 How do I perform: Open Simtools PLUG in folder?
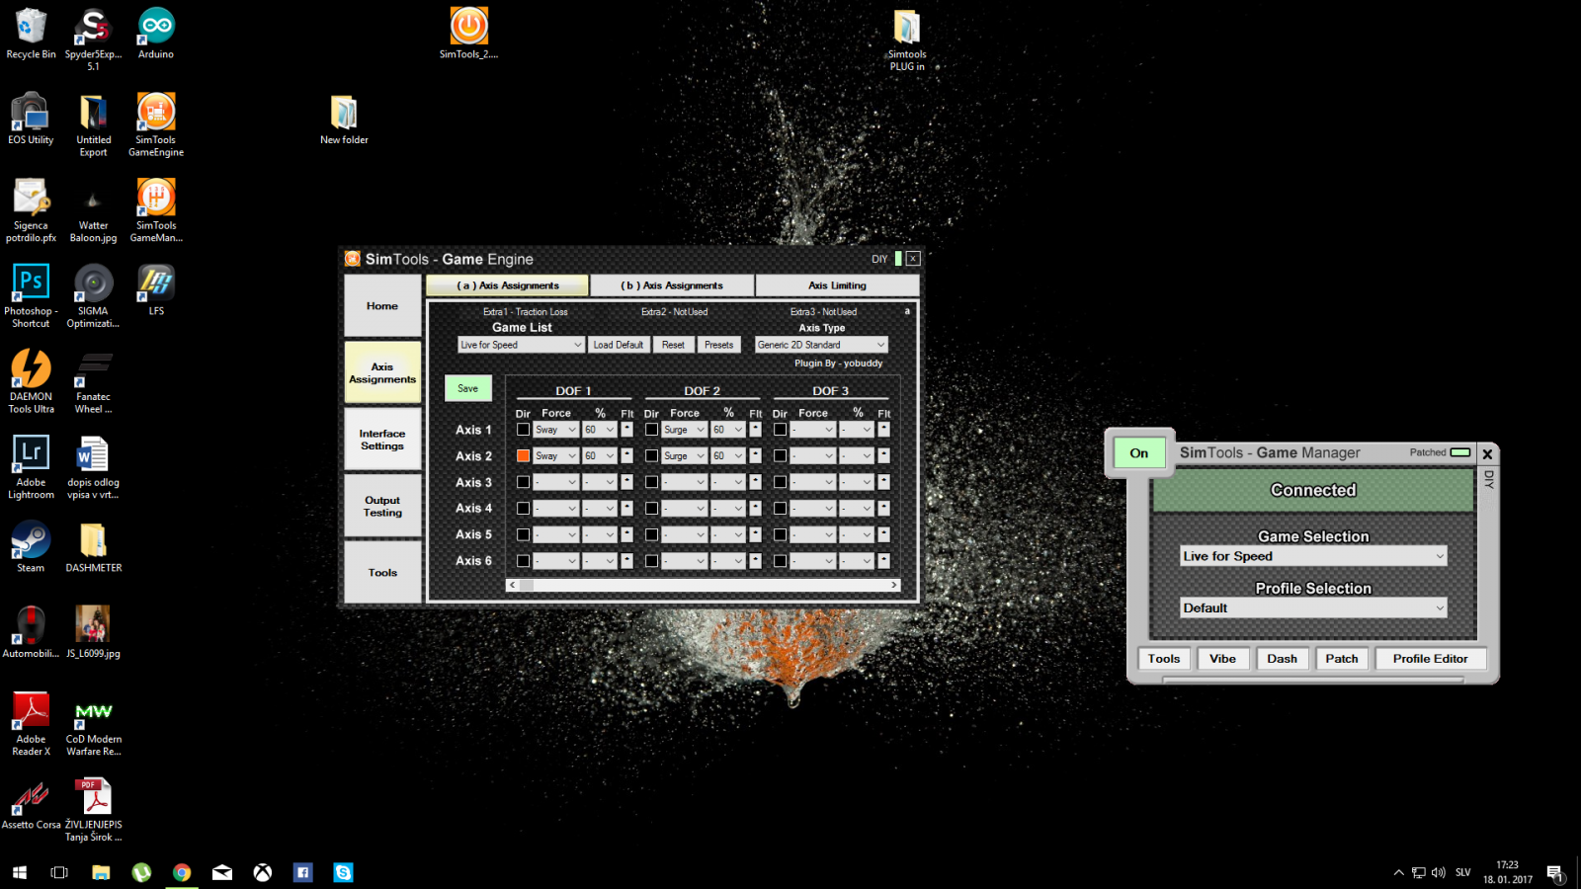pyautogui.click(x=907, y=40)
